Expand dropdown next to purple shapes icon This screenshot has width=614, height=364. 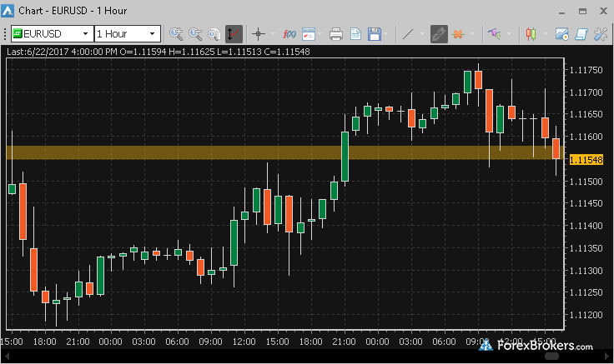point(509,34)
